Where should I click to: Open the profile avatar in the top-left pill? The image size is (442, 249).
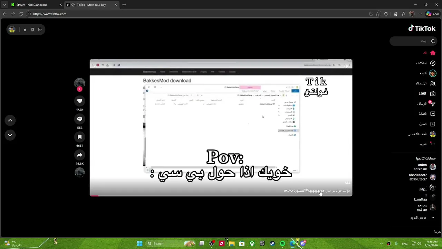click(12, 29)
